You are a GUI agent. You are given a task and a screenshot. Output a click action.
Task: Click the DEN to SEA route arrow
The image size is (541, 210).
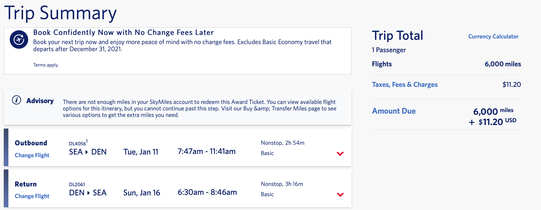tap(88, 193)
